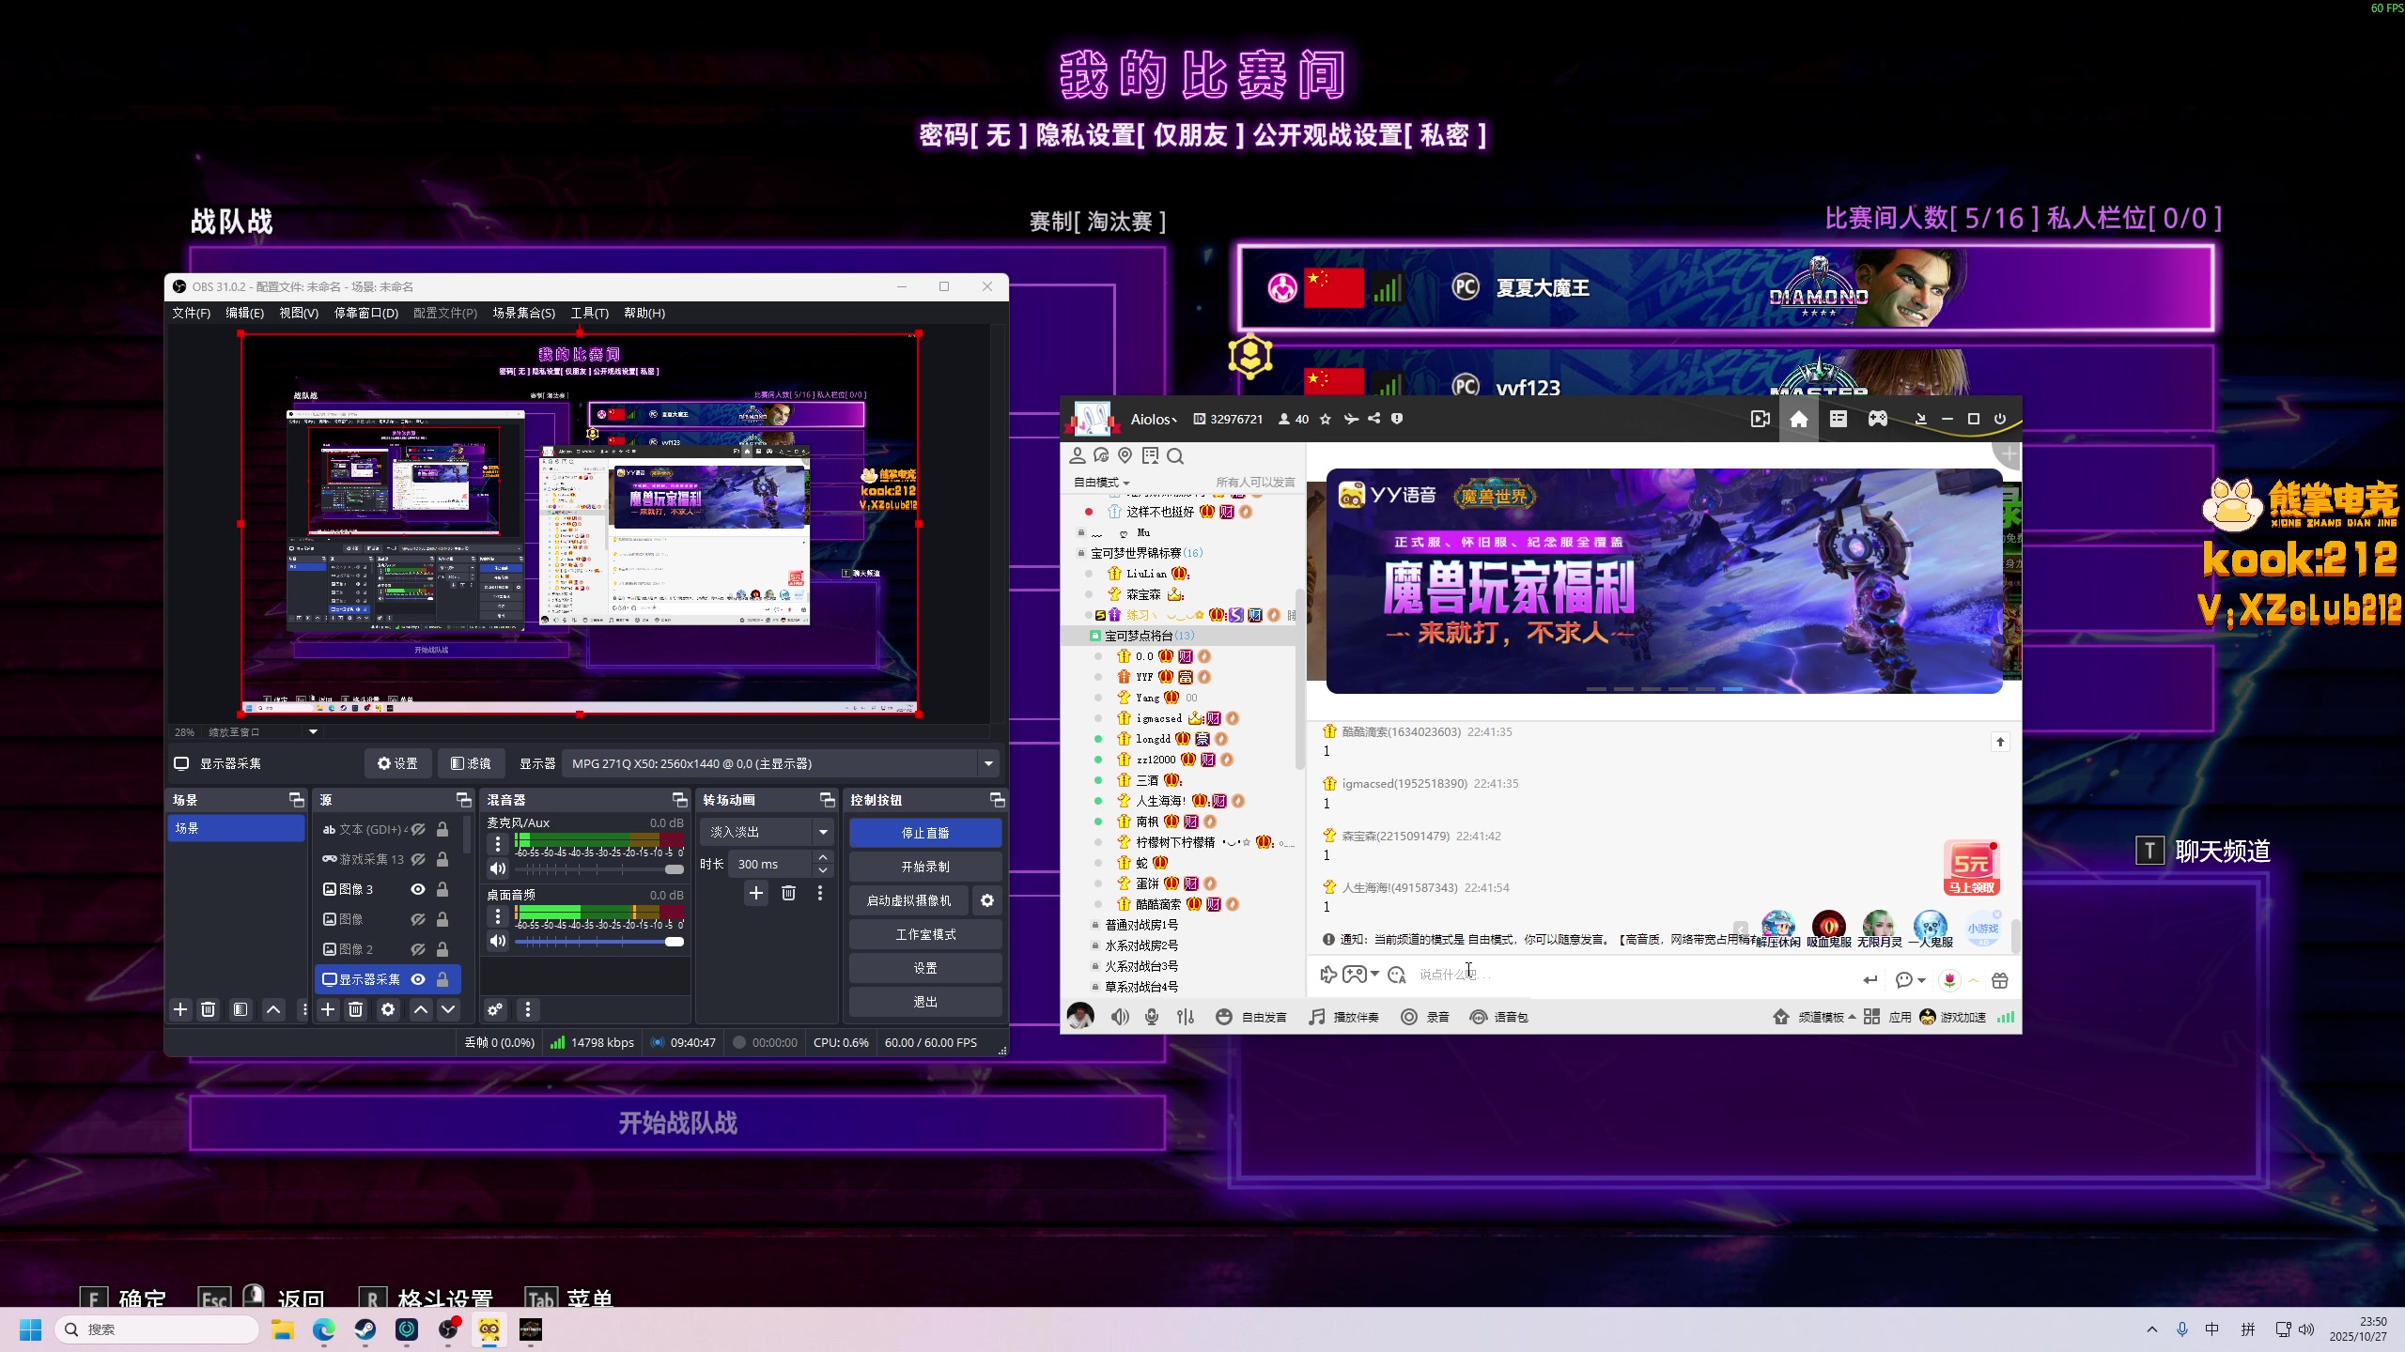Click the home icon in YY title bar
The image size is (2405, 1352).
pyautogui.click(x=1798, y=419)
